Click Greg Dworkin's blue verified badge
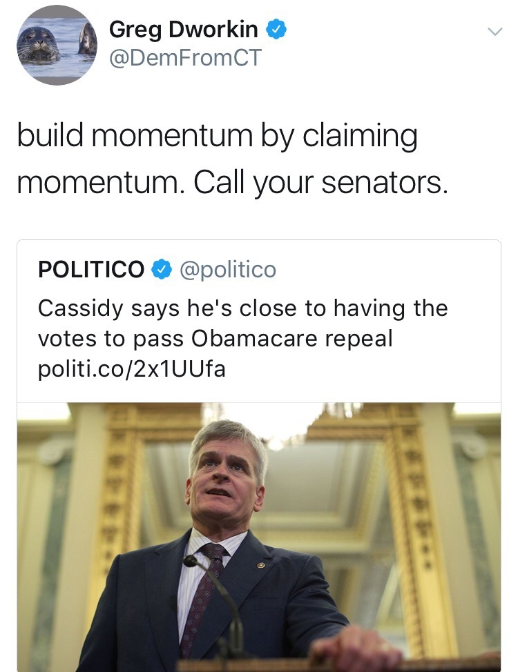This screenshot has height=672, width=518. (x=276, y=29)
